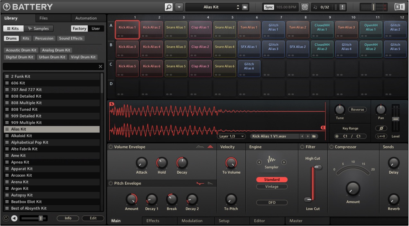This screenshot has width=409, height=226.
Task: Click the NI logo icon
Action: click(x=400, y=7)
